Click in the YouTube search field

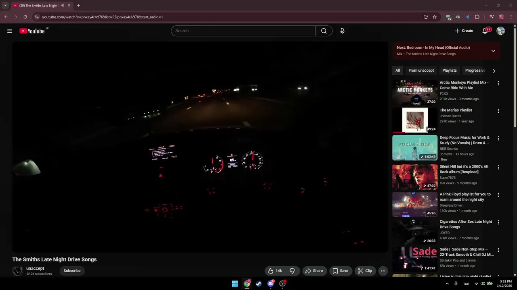[x=243, y=31]
